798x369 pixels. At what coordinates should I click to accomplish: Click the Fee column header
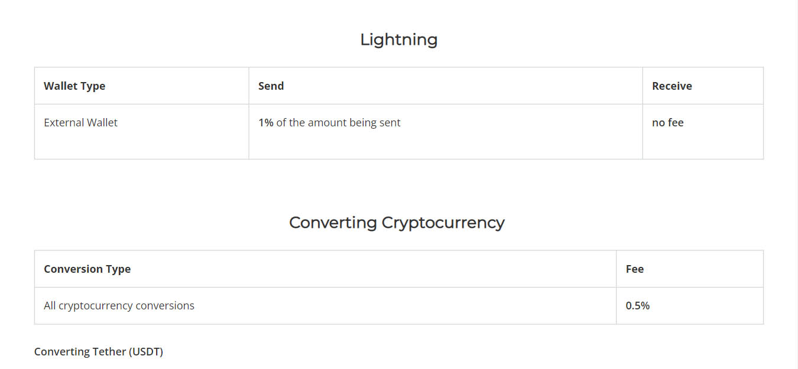pos(634,269)
